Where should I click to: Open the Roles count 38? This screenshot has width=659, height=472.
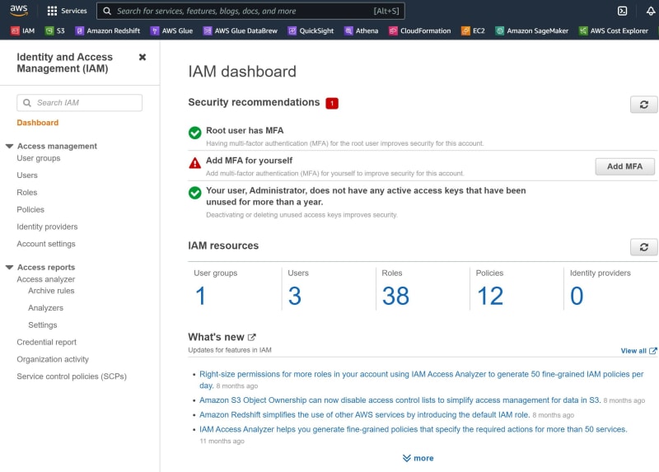[395, 296]
